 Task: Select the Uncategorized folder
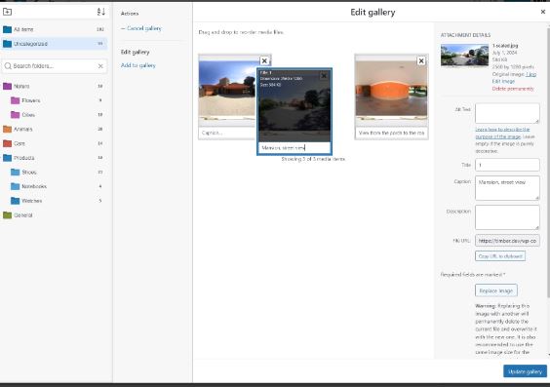point(55,44)
